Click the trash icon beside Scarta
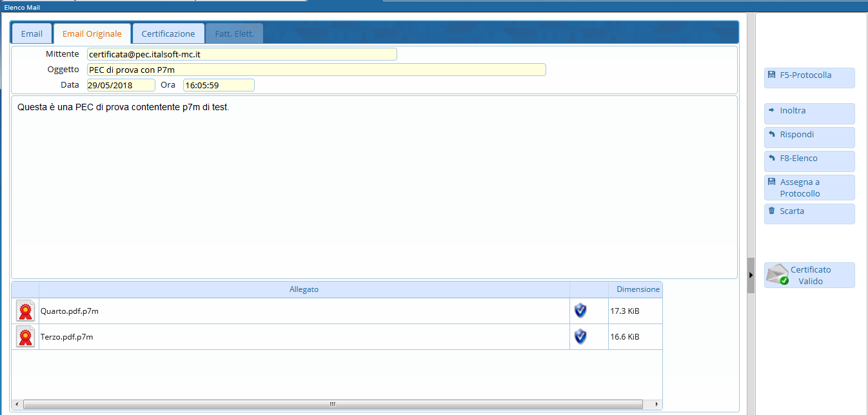The image size is (868, 415). (x=771, y=211)
